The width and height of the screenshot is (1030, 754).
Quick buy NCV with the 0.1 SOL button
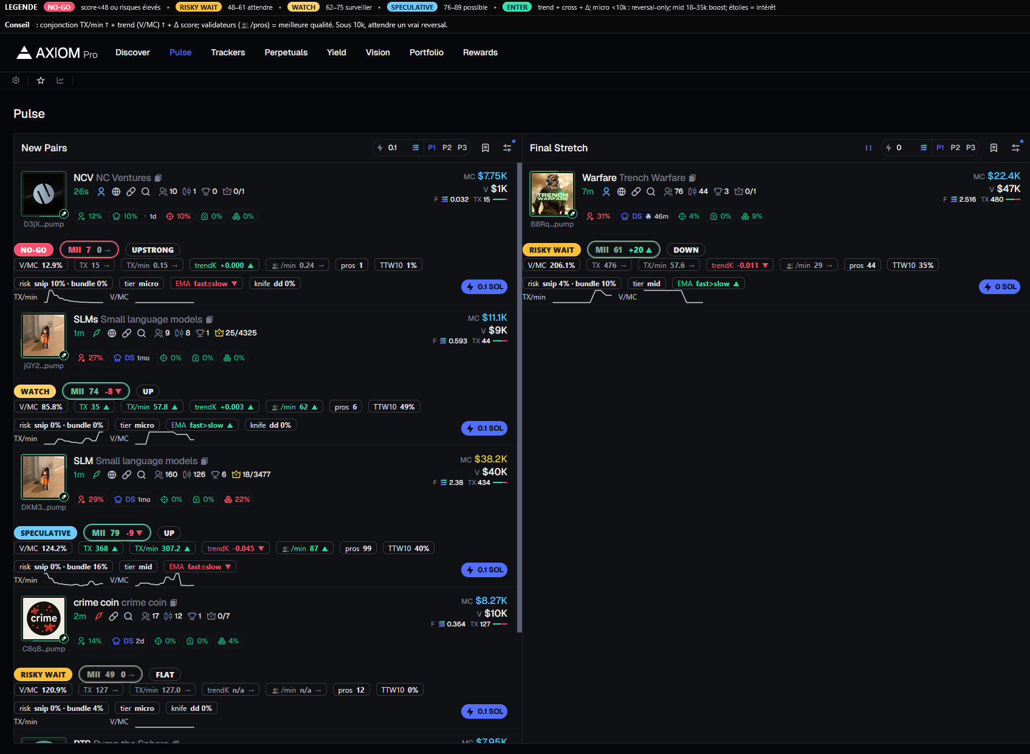pos(484,286)
